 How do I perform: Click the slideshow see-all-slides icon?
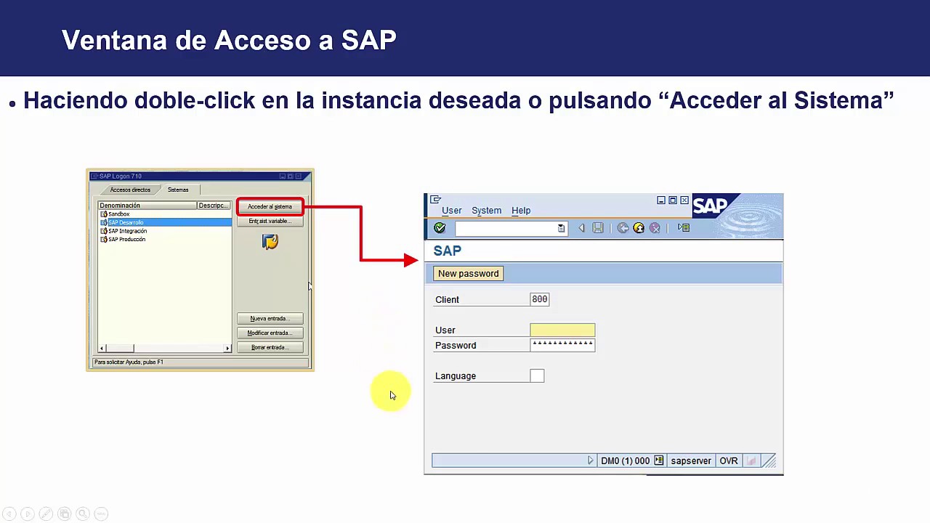(64, 514)
